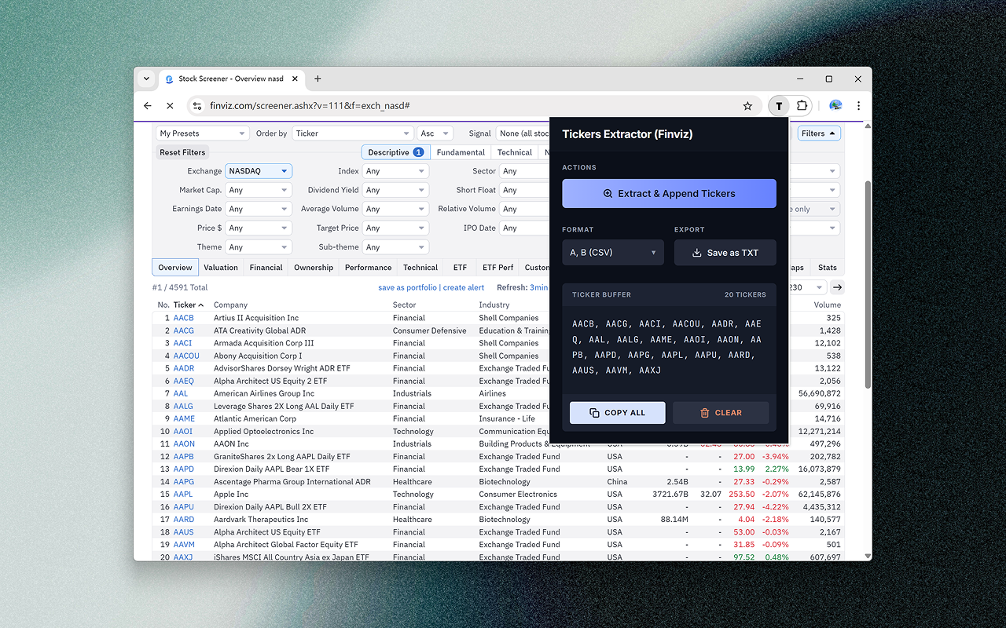Viewport: 1006px width, 628px height.
Task: Open AAPL ticker link
Action: click(x=183, y=495)
